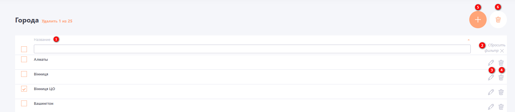Remove Вінниця row using its trash icon
Screen dimensions: 515x112
[x=501, y=77]
